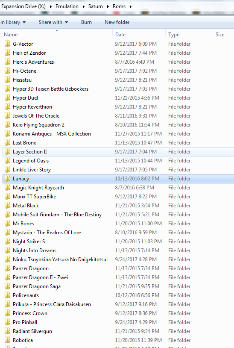This screenshot has height=348, width=234.
Task: Select the Last Bronx folder icon
Action: coord(7,142)
